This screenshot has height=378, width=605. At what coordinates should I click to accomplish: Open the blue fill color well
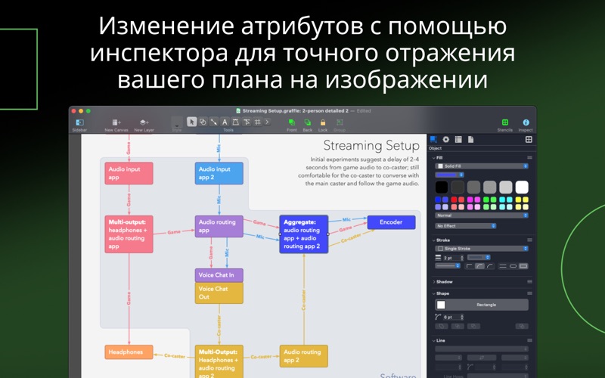click(449, 175)
